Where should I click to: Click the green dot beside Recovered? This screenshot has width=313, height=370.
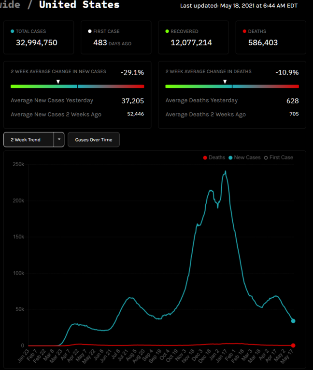167,31
